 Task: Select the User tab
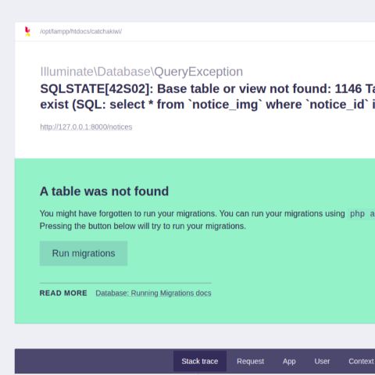(x=322, y=361)
